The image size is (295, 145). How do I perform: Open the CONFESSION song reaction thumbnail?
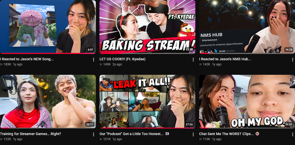coord(48,27)
